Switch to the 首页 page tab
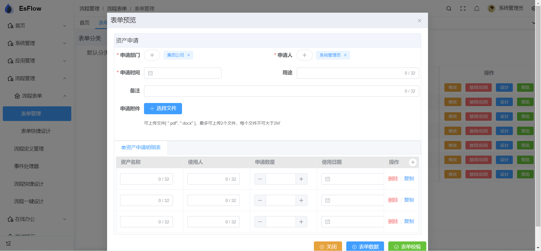The height and width of the screenshot is (251, 541). tap(85, 23)
